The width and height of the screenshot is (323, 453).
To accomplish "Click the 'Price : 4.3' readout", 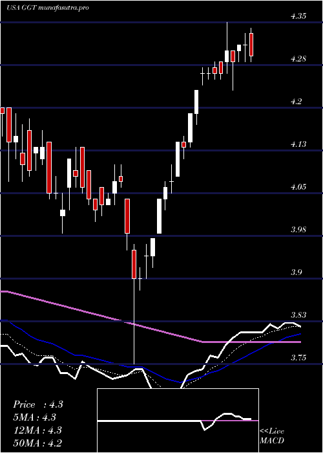I will click(38, 404).
